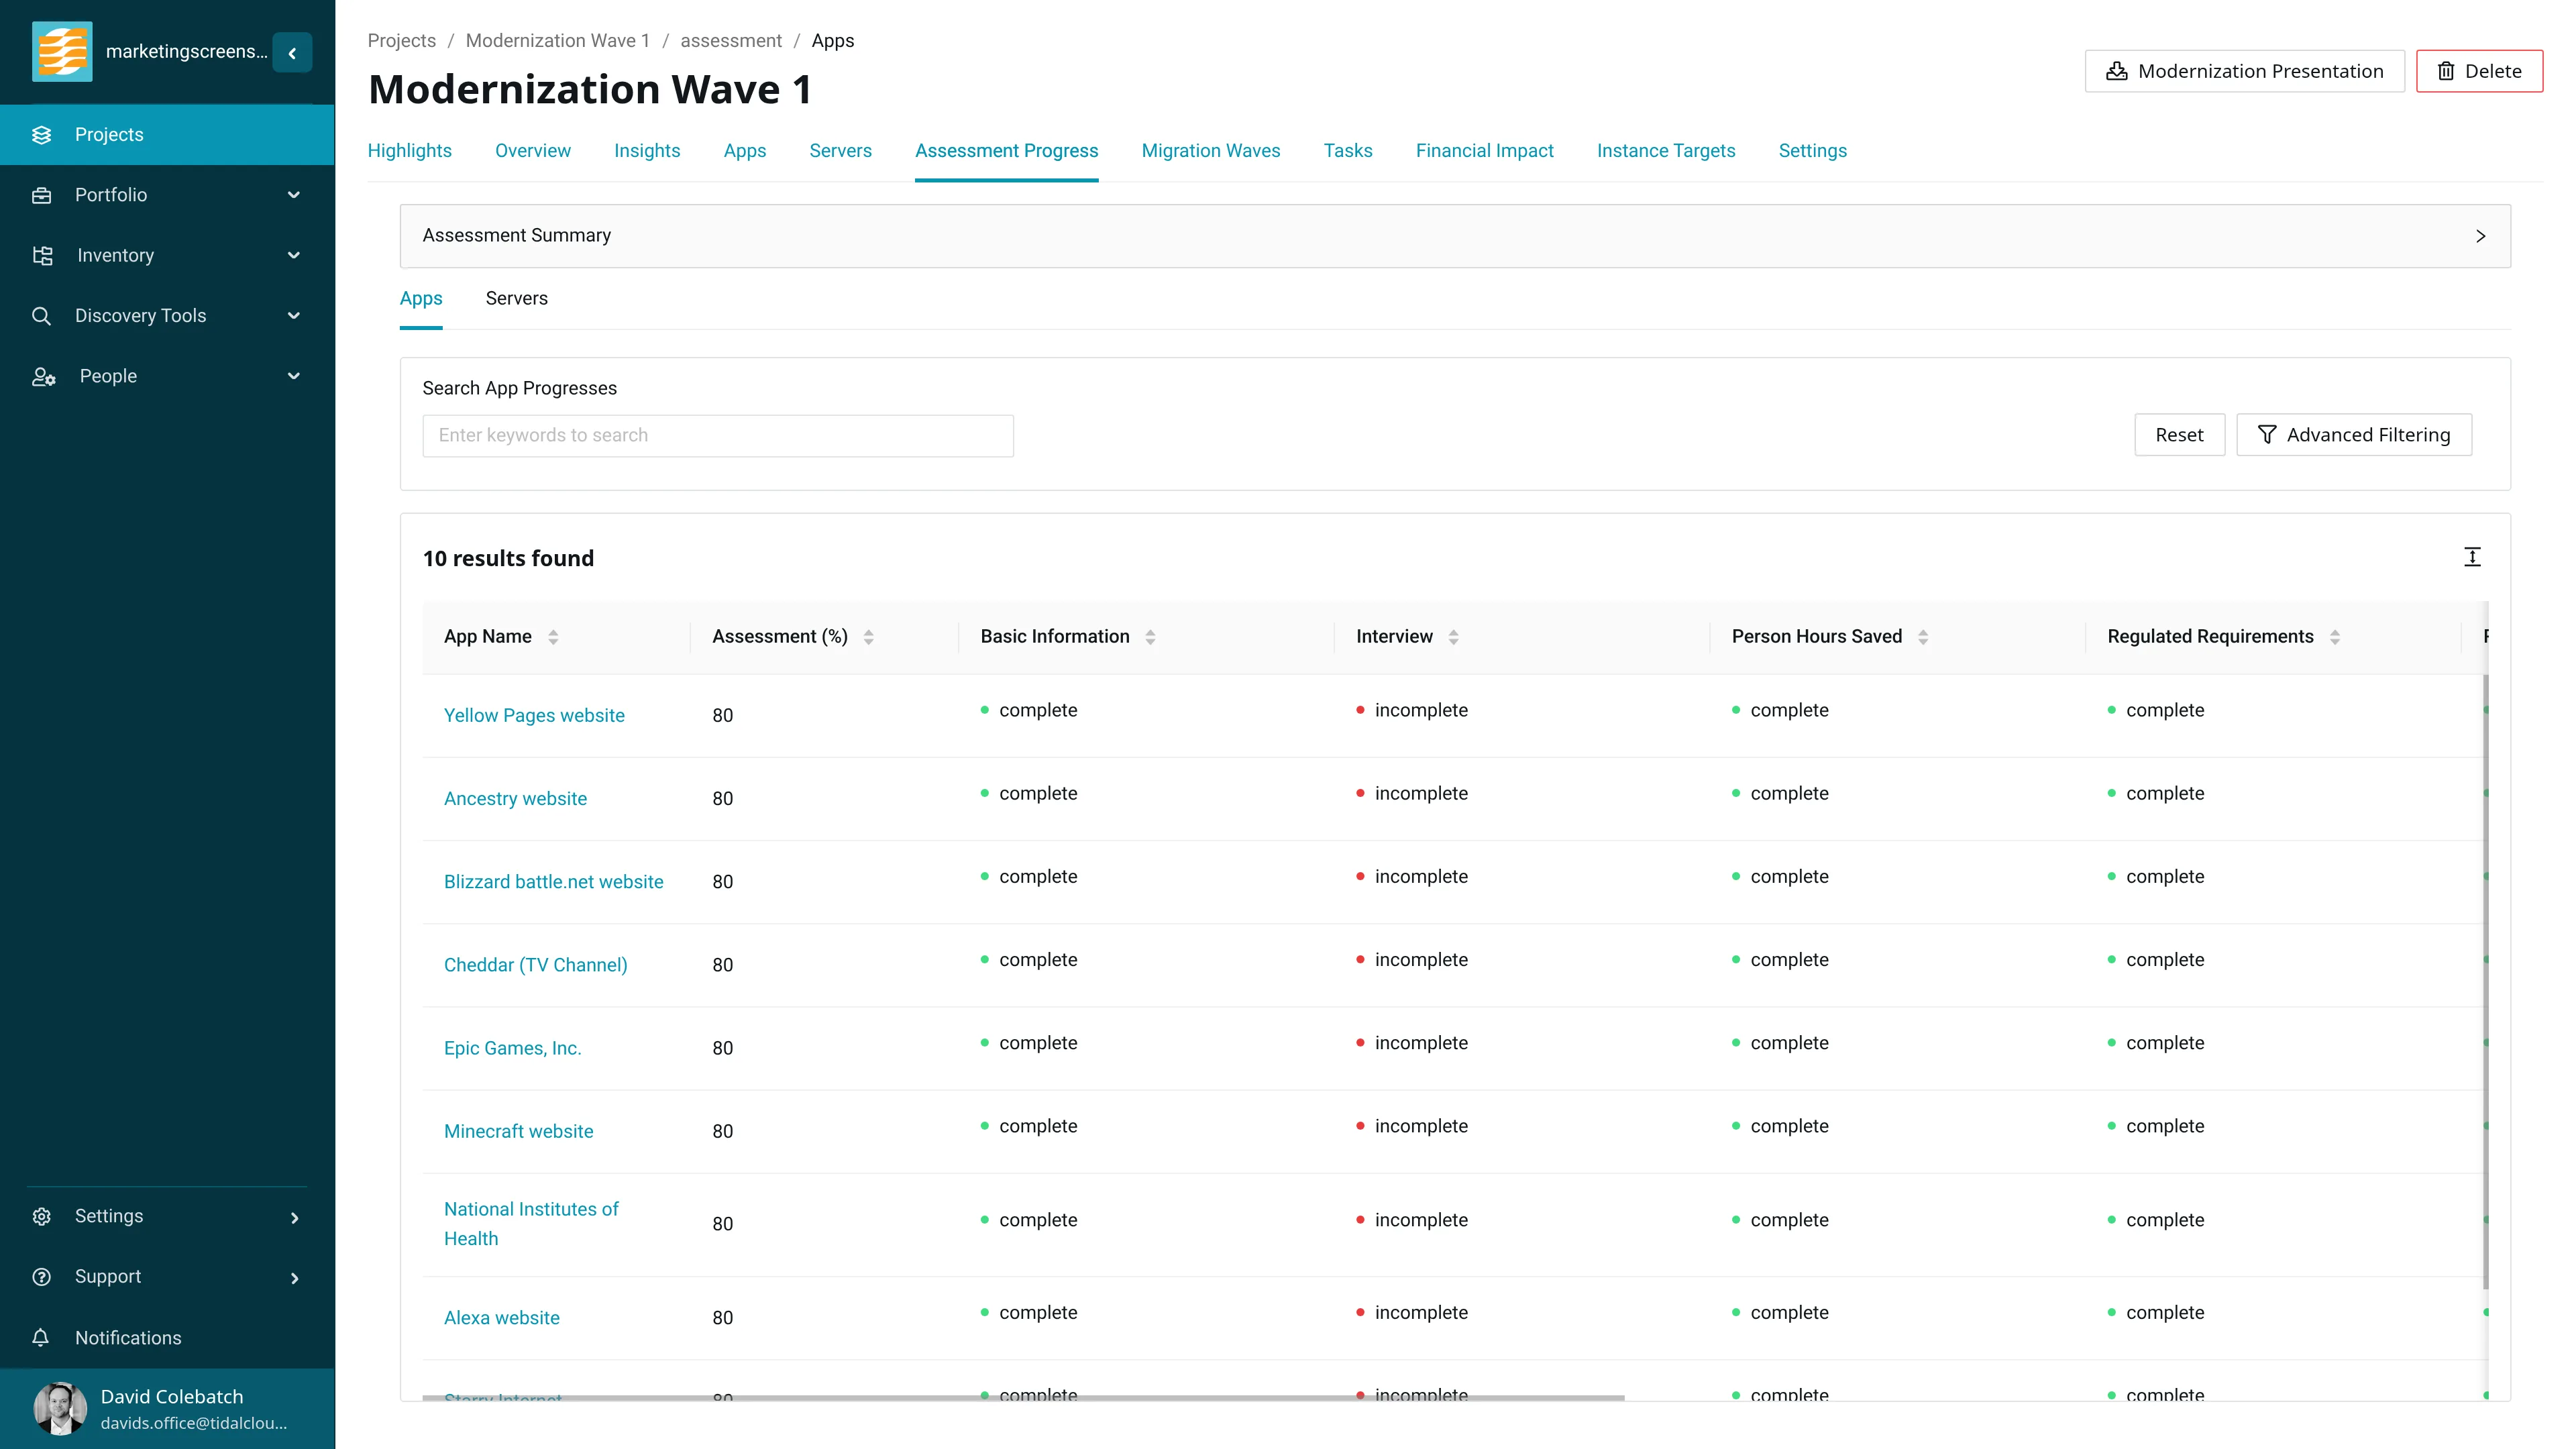Viewport: 2576px width, 1449px height.
Task: Sort by Interview column arrows
Action: tap(1453, 637)
